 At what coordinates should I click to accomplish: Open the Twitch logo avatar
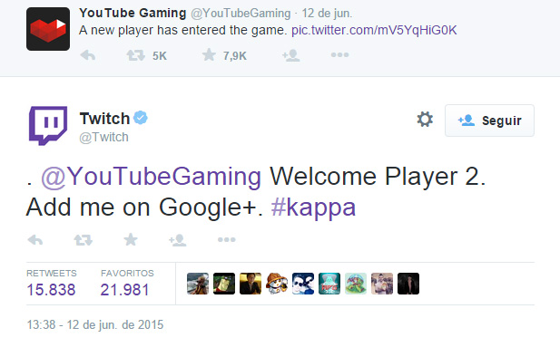pyautogui.click(x=48, y=126)
